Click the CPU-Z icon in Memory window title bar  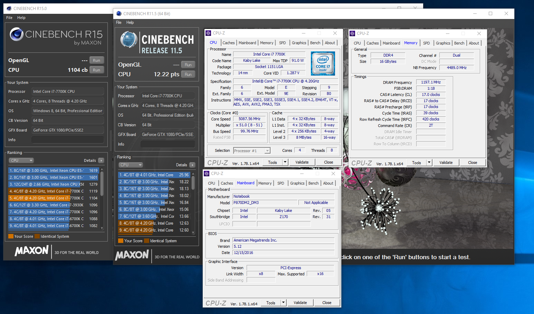(352, 33)
